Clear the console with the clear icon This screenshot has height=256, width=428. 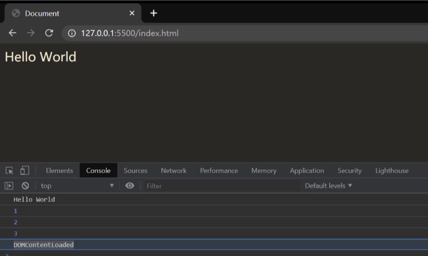26,186
